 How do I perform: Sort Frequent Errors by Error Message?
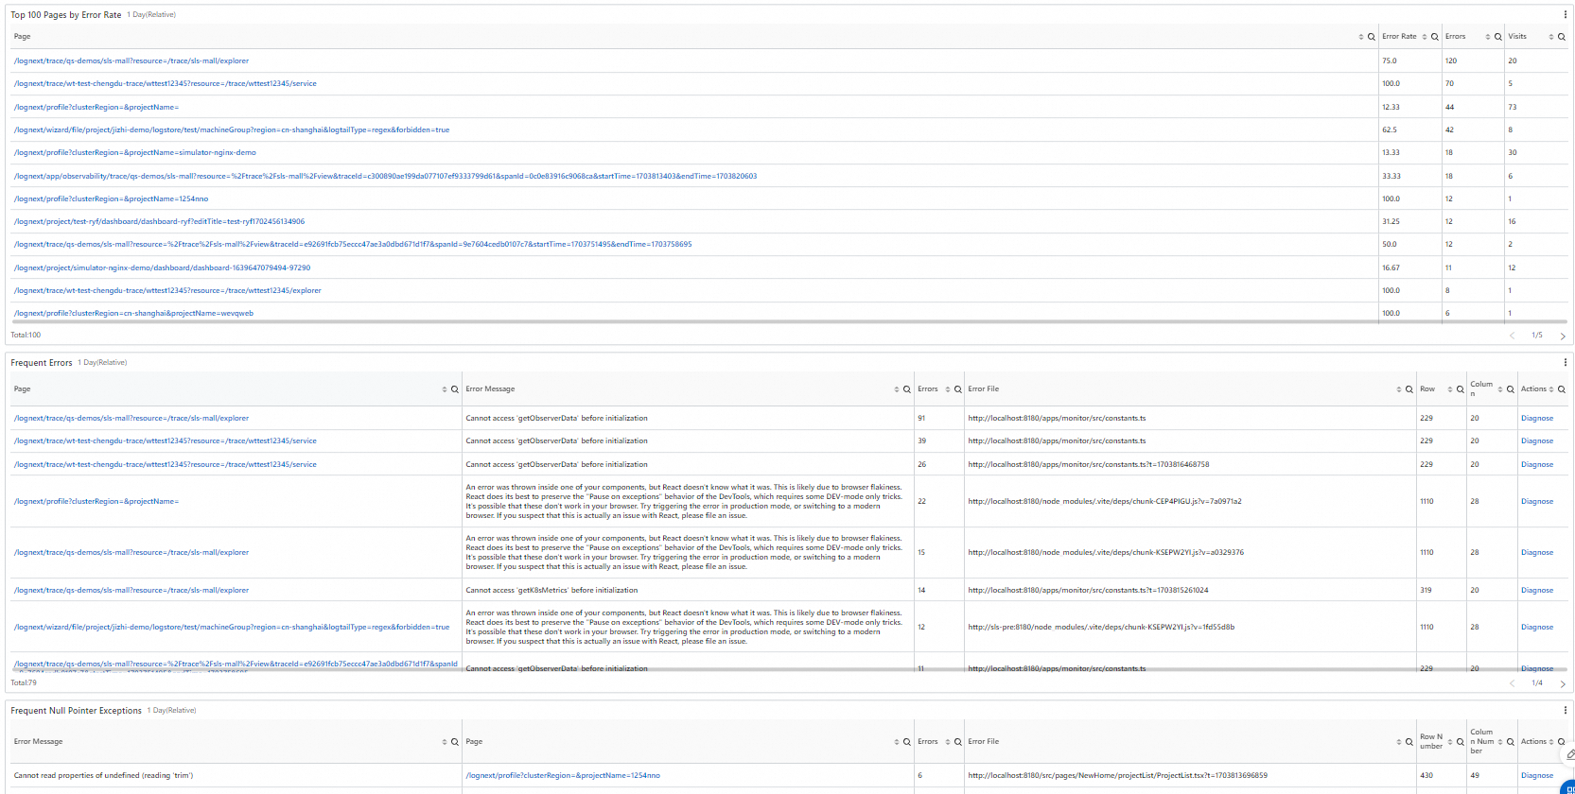coord(897,389)
